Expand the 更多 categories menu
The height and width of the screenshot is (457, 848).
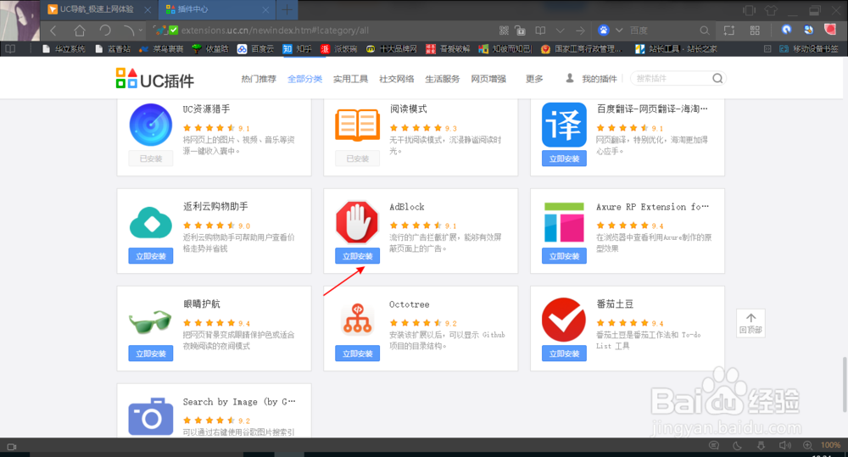(534, 79)
